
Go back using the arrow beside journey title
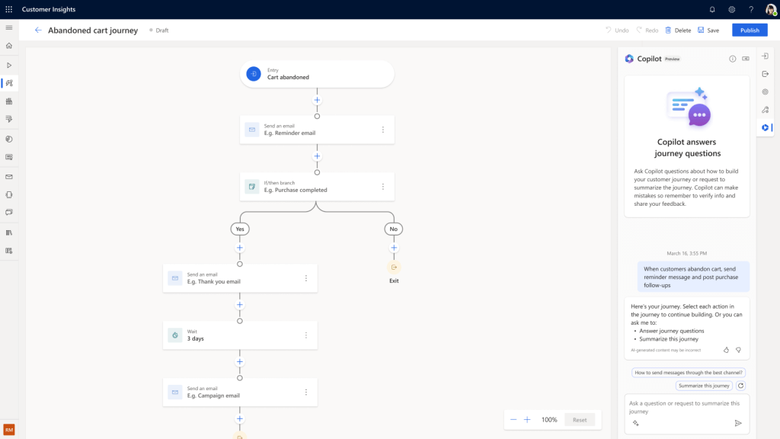point(38,30)
